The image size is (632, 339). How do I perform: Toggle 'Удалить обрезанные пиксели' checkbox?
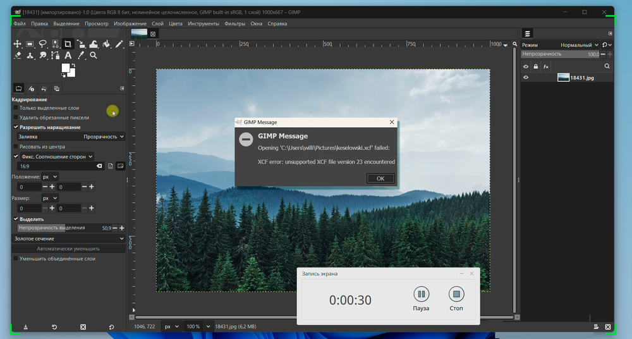(x=16, y=118)
